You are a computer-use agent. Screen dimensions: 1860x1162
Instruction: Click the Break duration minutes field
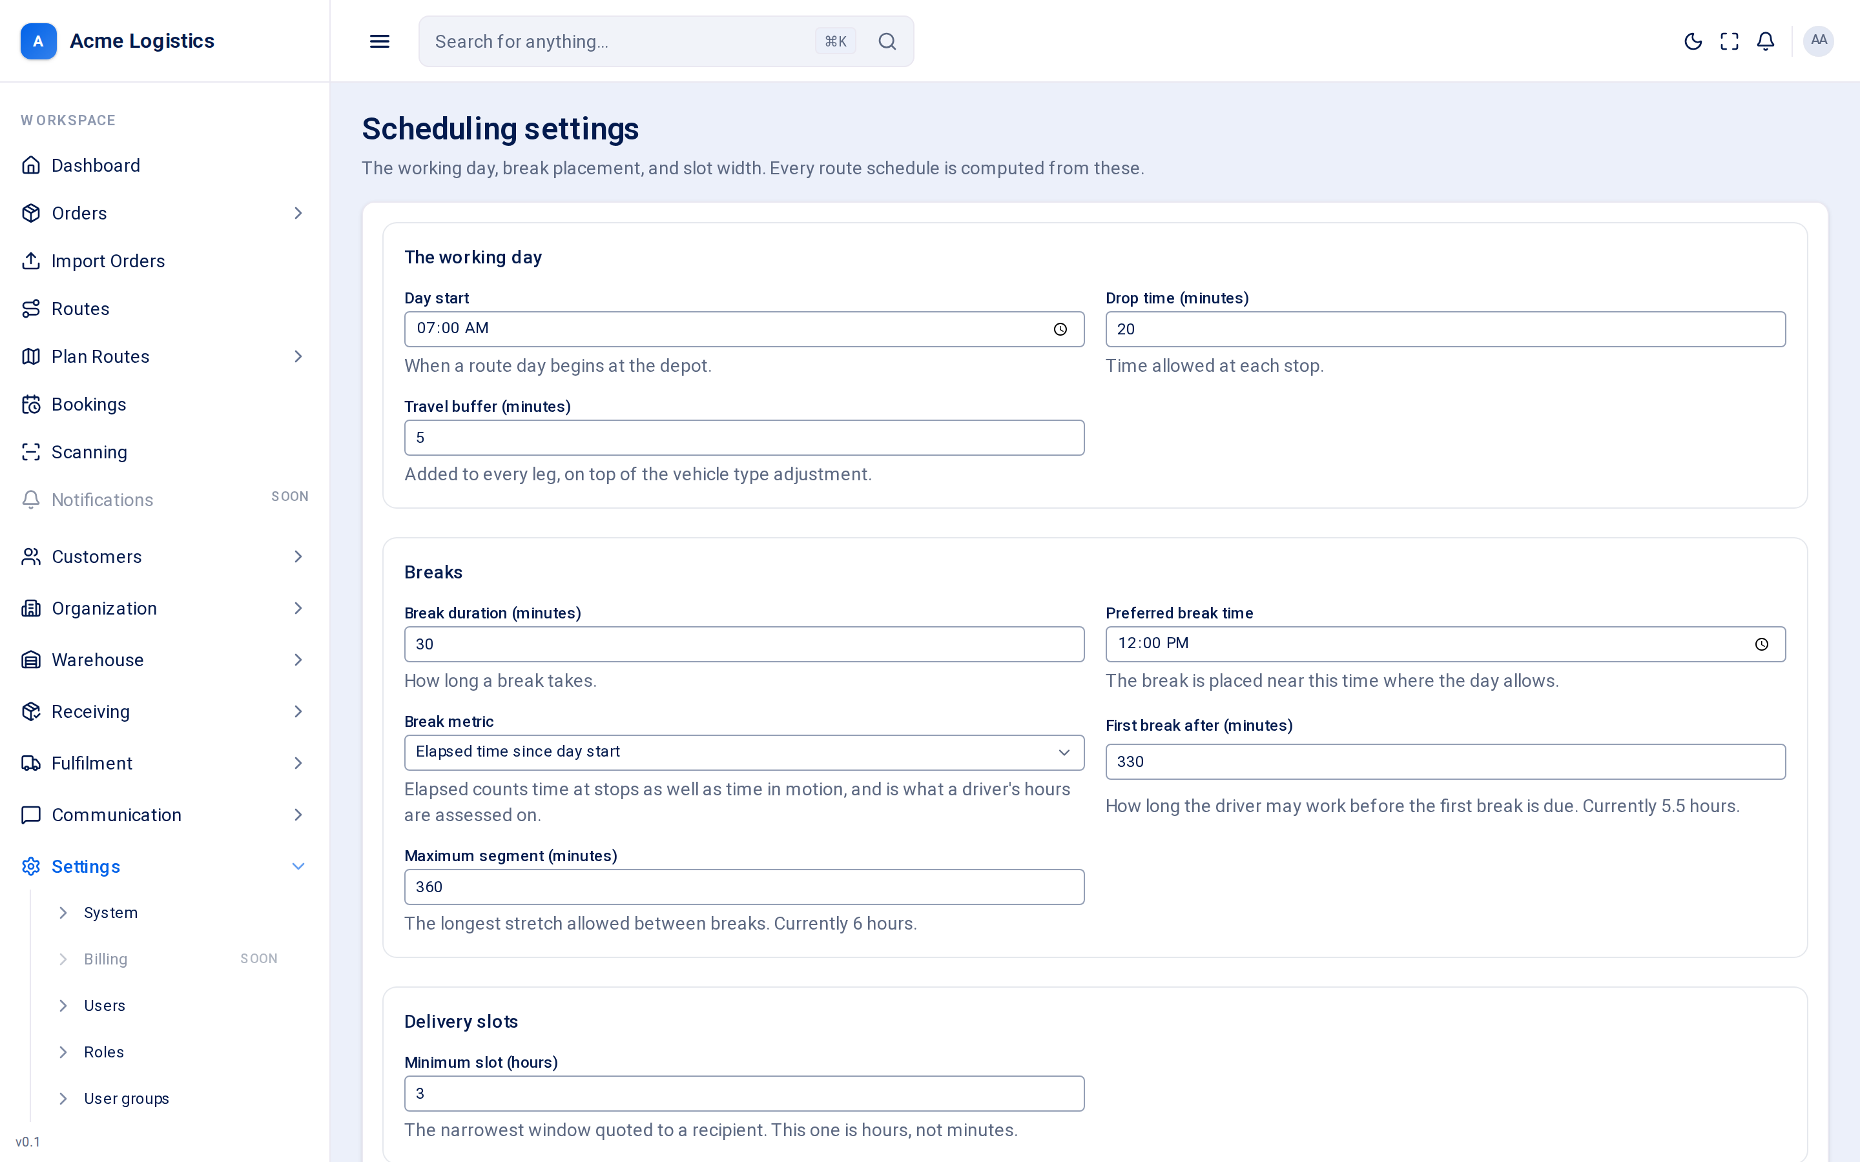pos(744,644)
